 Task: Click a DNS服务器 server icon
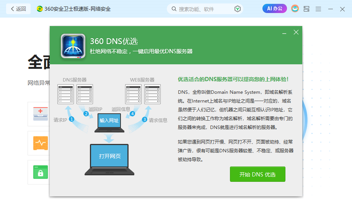65,94
